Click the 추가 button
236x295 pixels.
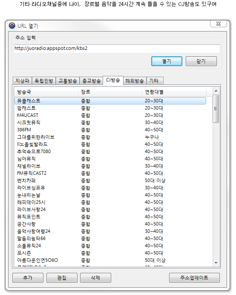(x=28, y=278)
